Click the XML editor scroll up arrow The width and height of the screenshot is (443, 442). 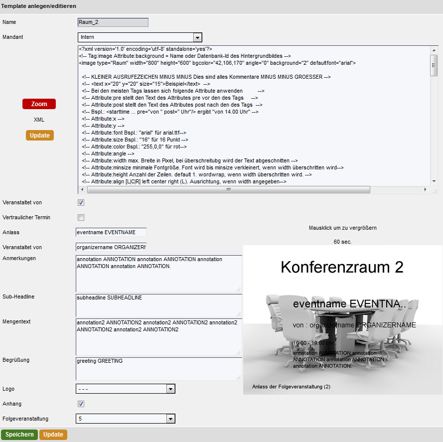pyautogui.click(x=434, y=50)
